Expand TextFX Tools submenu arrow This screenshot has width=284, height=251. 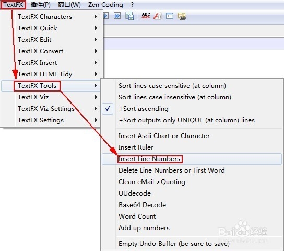tap(96, 85)
